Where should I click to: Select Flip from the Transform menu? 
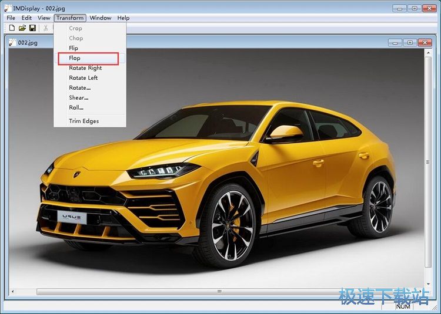click(90, 48)
